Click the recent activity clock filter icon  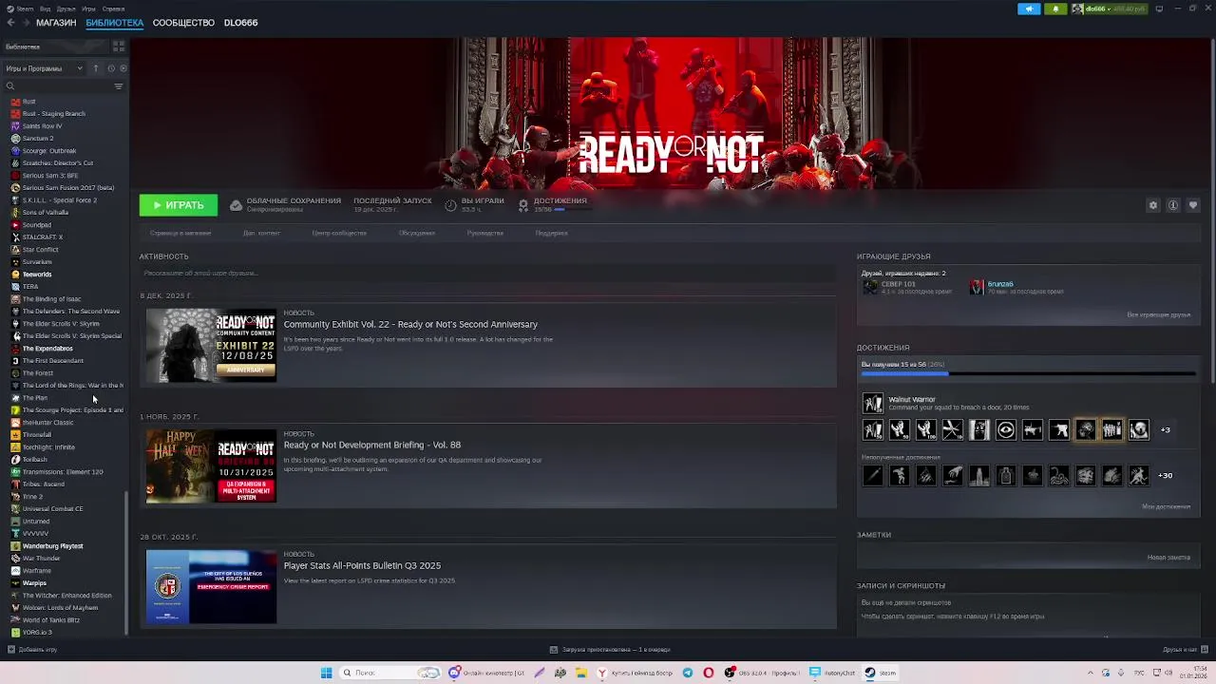tap(111, 68)
